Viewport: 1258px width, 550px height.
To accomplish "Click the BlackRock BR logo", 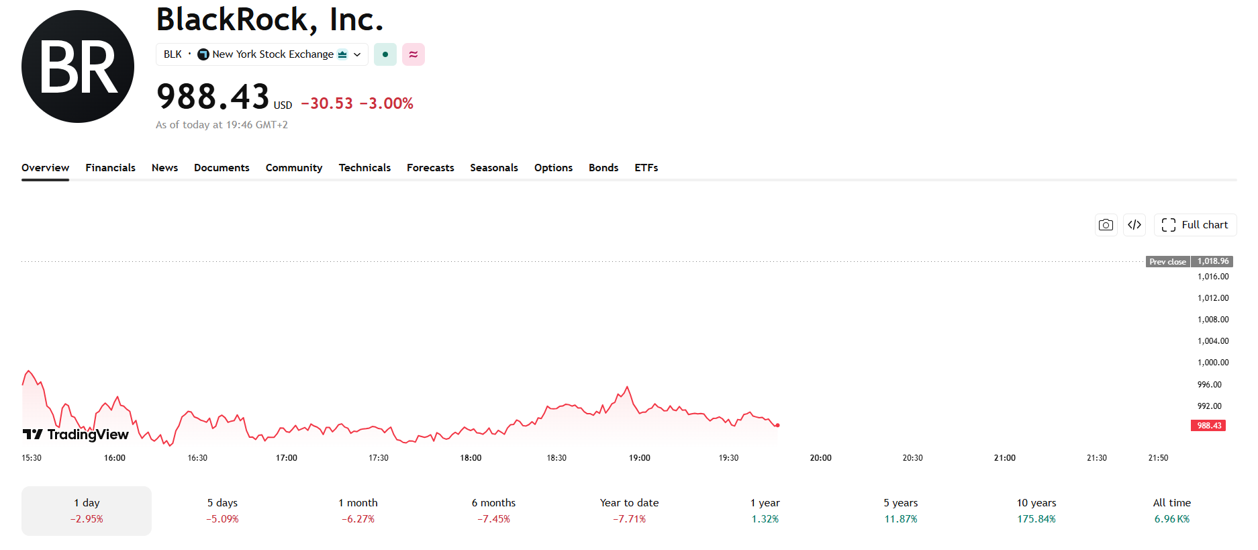I will 78,66.
